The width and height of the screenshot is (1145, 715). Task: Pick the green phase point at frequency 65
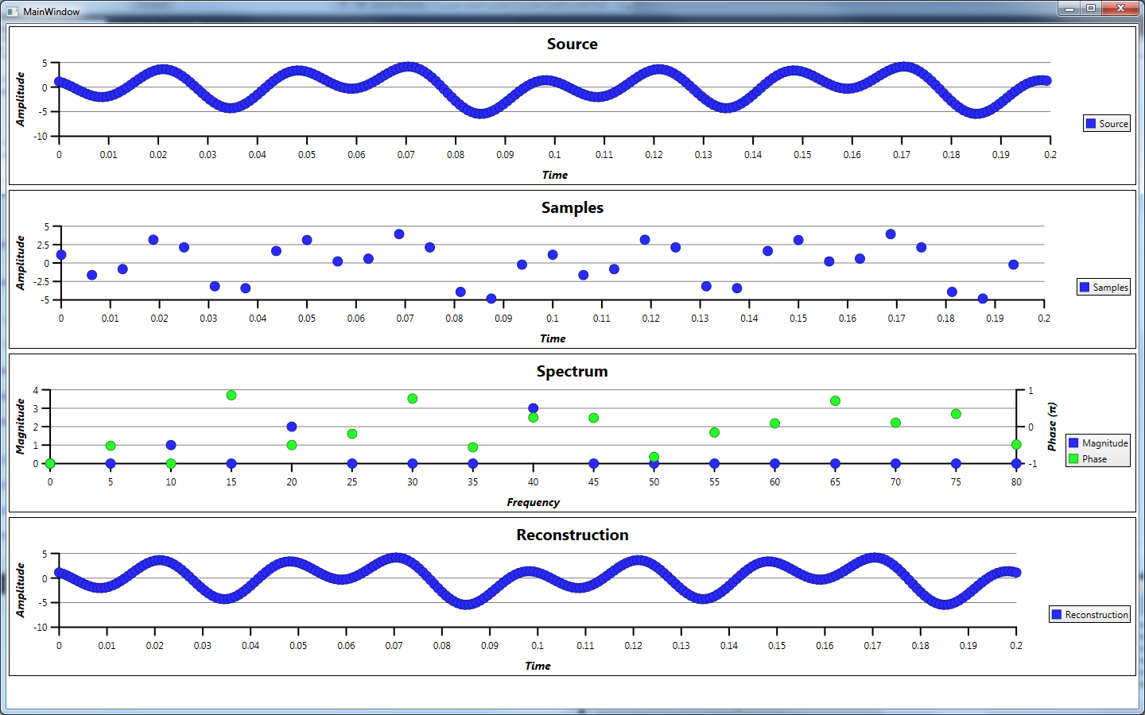click(835, 400)
